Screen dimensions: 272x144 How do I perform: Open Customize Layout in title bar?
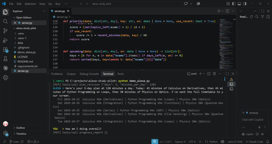(228, 4)
